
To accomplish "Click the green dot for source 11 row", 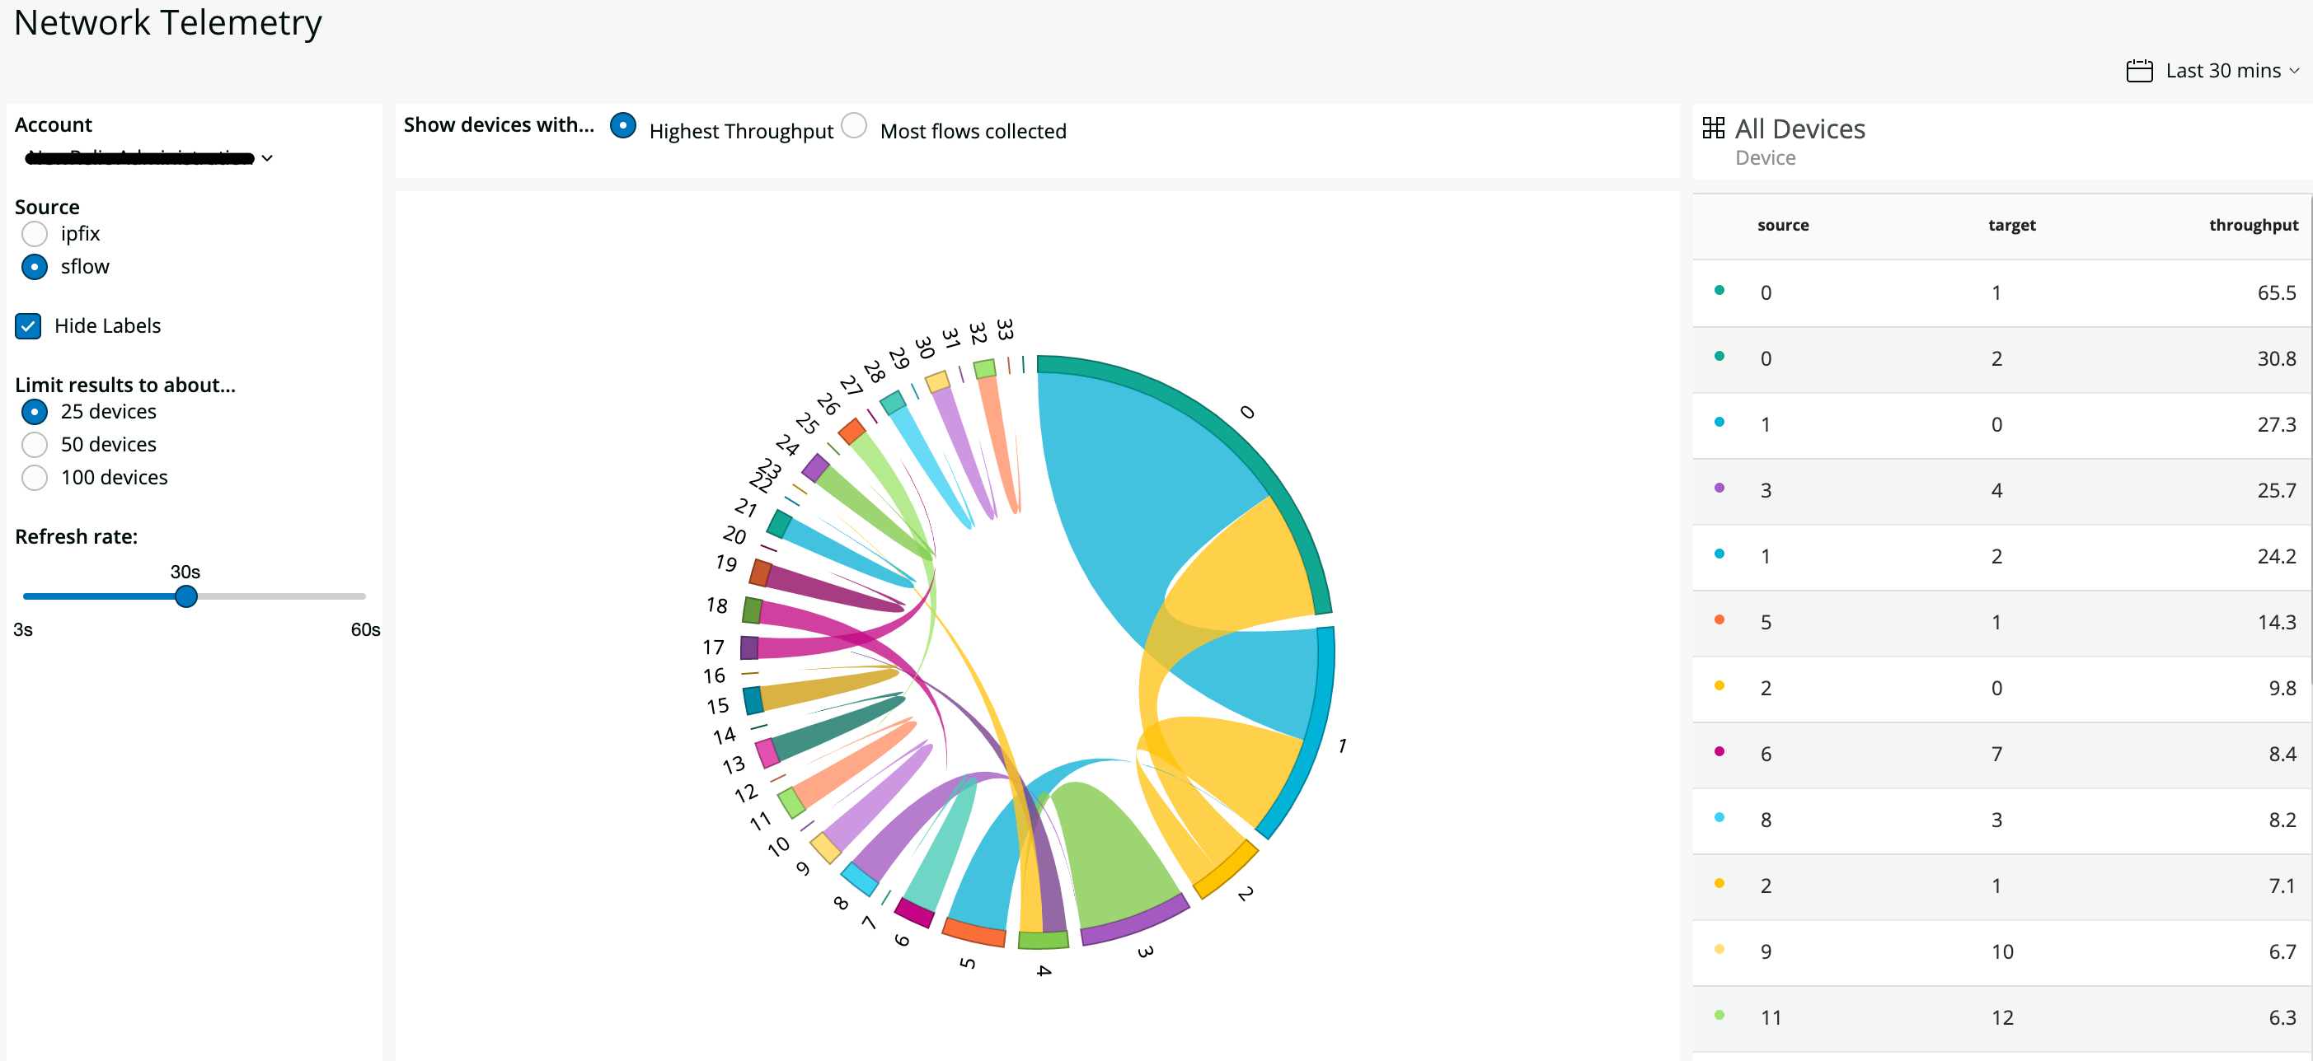I will [x=1719, y=1014].
